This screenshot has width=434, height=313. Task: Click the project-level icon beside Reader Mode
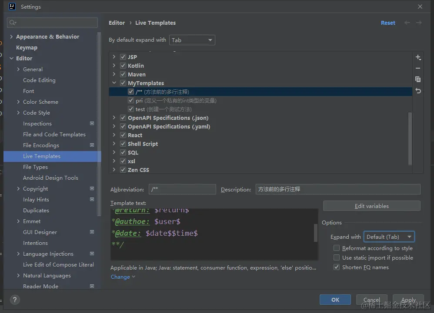(92, 286)
